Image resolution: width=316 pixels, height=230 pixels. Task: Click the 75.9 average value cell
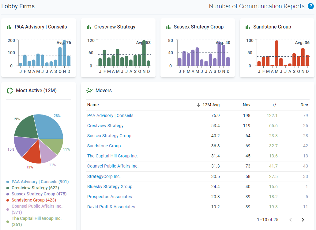(x=216, y=115)
